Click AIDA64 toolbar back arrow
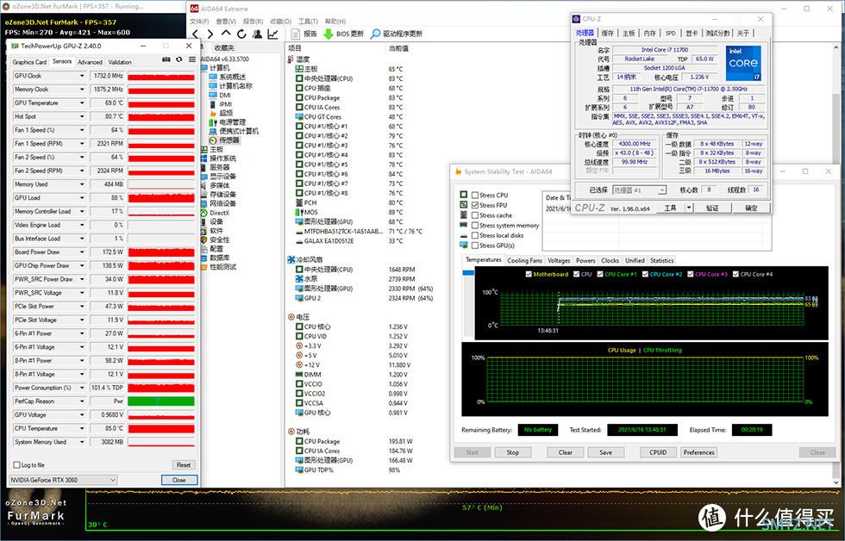Screen dimensions: 845x541 click(195, 34)
